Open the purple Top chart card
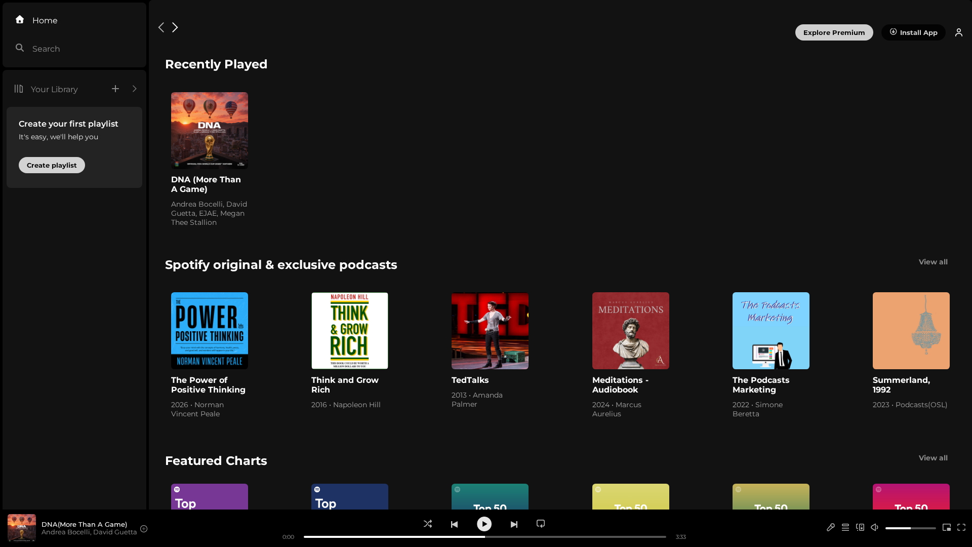The height and width of the screenshot is (547, 972). [x=210, y=497]
